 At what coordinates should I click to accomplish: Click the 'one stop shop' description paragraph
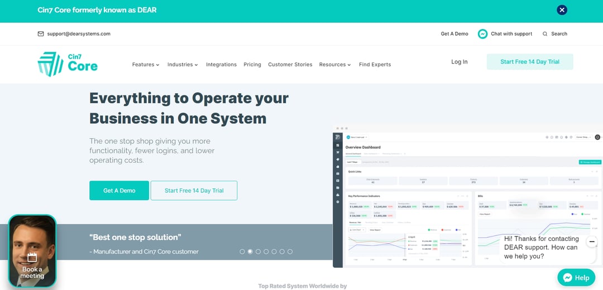point(152,151)
